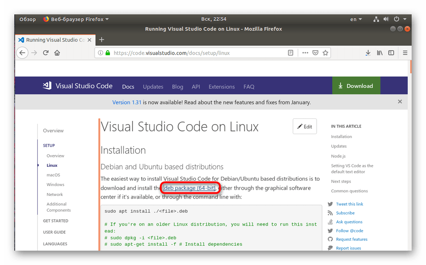Dismiss the Version 1.31 notification banner
Image resolution: width=426 pixels, height=265 pixels.
coord(400,102)
